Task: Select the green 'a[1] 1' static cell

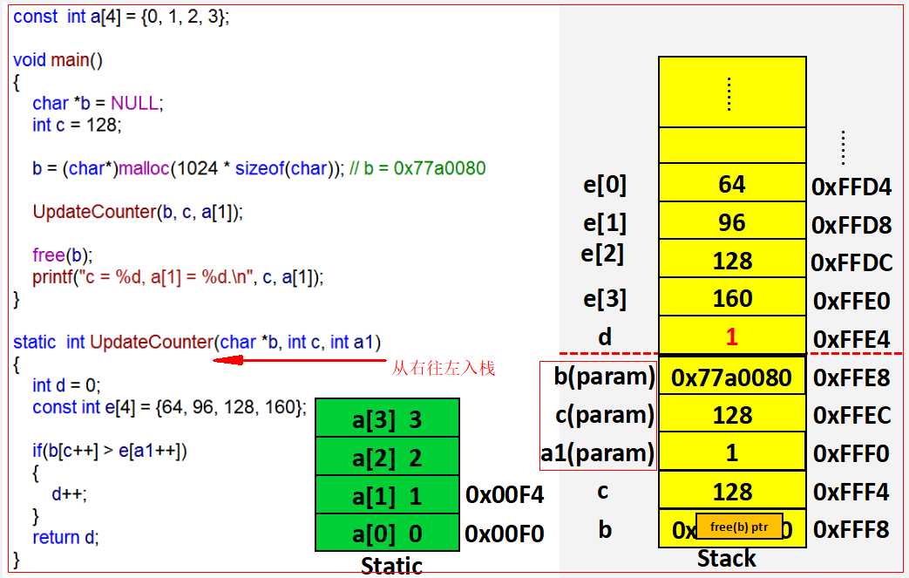Action: tap(387, 494)
